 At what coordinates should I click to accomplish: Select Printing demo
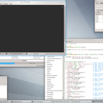(x=49, y=83)
